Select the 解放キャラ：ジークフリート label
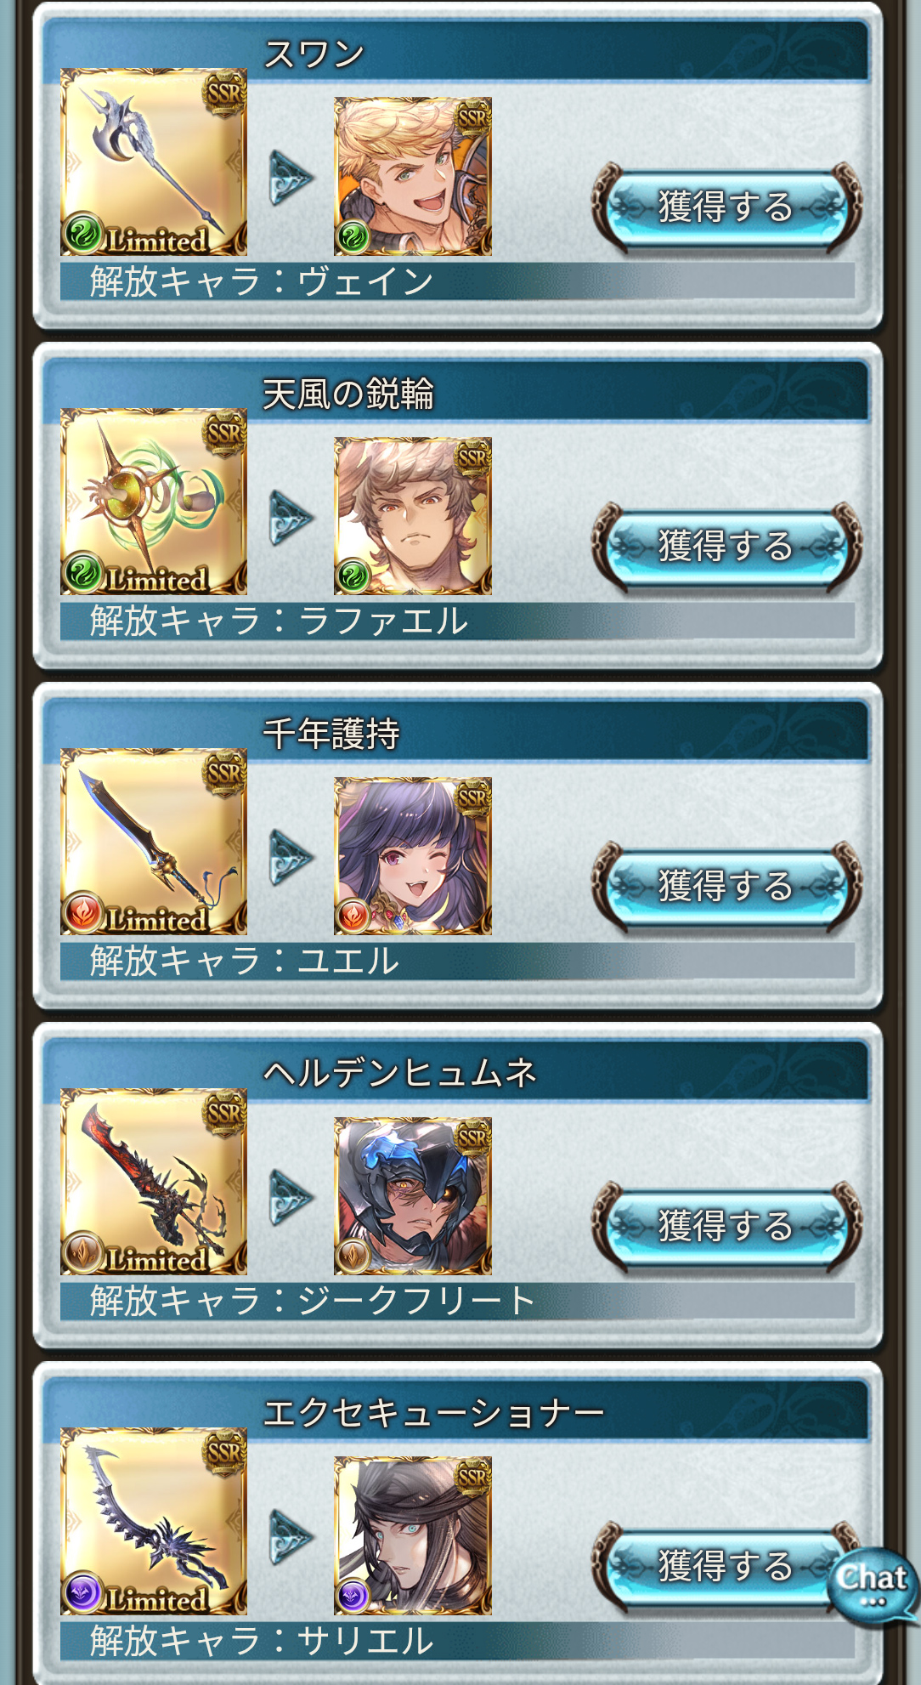921x1685 pixels. pos(313,1301)
